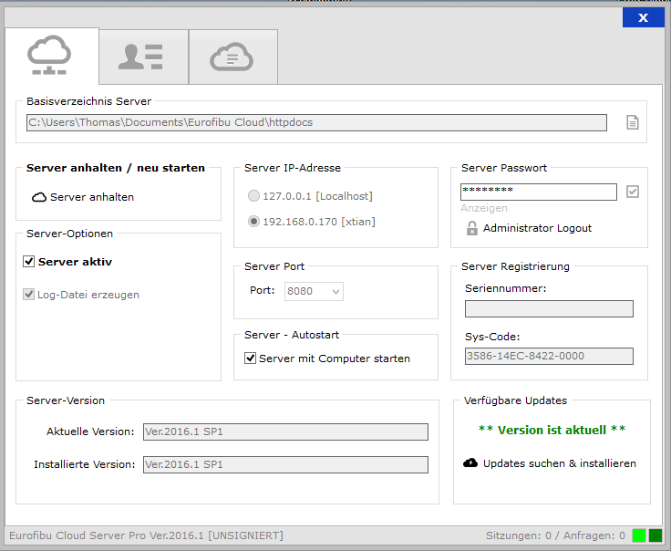Click the Eurofibu Cloud Server Pro status text
671x551 pixels.
tap(147, 535)
